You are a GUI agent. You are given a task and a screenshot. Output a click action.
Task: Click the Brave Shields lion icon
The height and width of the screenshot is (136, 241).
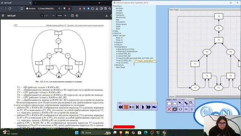point(64,8)
